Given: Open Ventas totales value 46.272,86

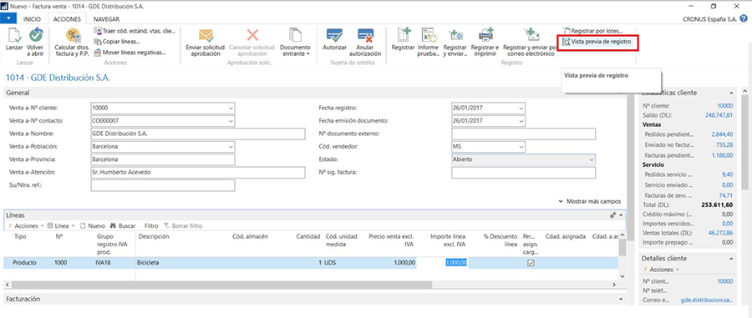Looking at the screenshot, I should point(720,233).
